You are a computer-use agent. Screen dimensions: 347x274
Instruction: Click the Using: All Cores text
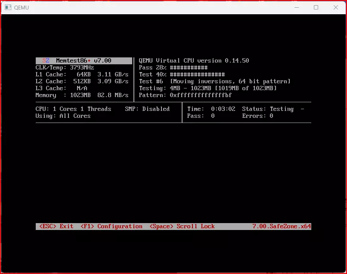[63, 116]
